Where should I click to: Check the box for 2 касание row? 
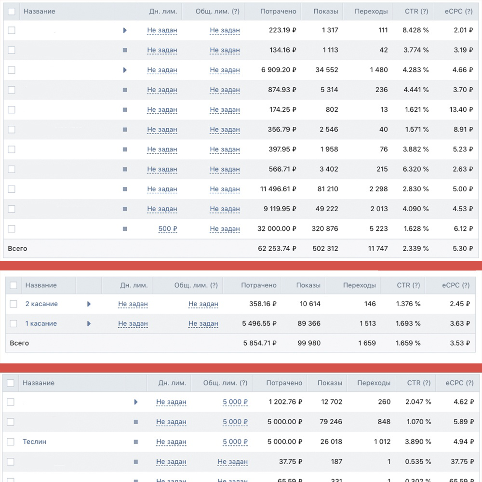pyautogui.click(x=13, y=304)
